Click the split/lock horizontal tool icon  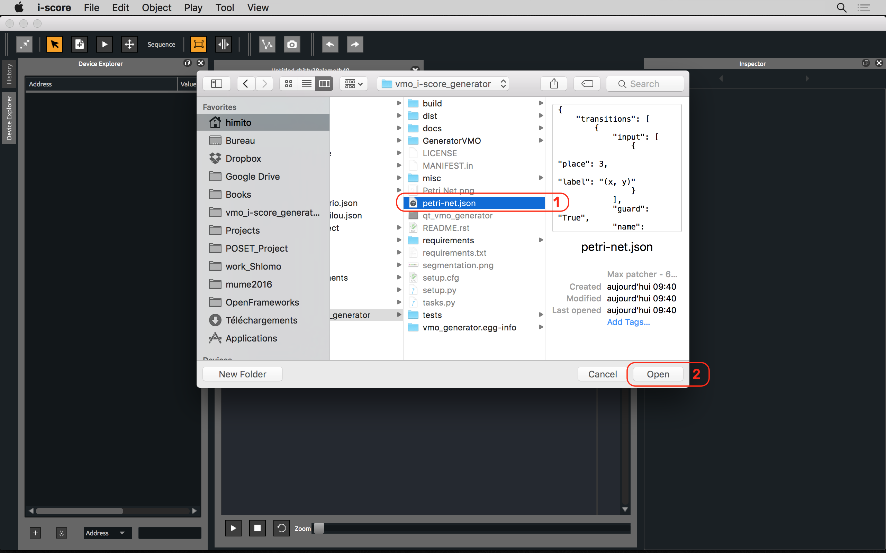223,44
